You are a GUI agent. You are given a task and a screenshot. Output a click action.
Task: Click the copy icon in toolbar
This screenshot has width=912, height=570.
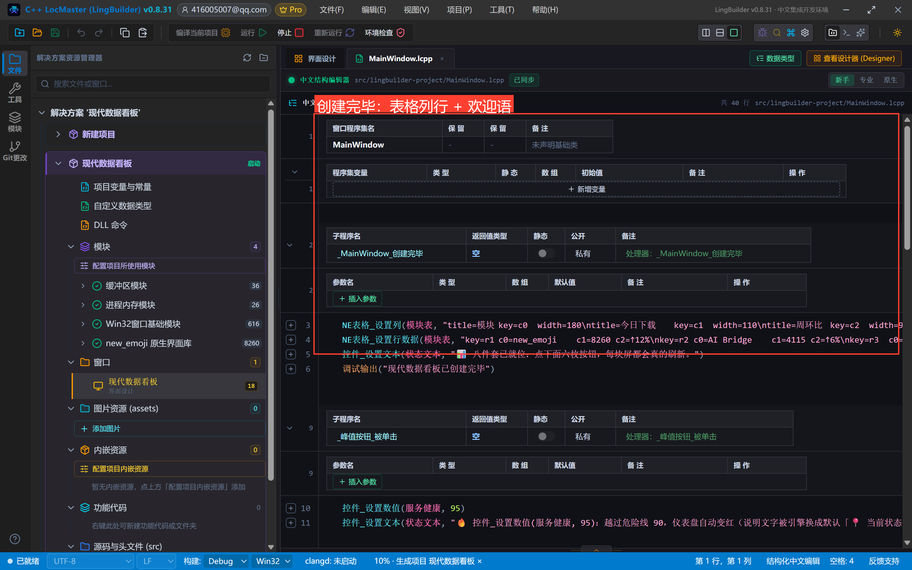[125, 33]
